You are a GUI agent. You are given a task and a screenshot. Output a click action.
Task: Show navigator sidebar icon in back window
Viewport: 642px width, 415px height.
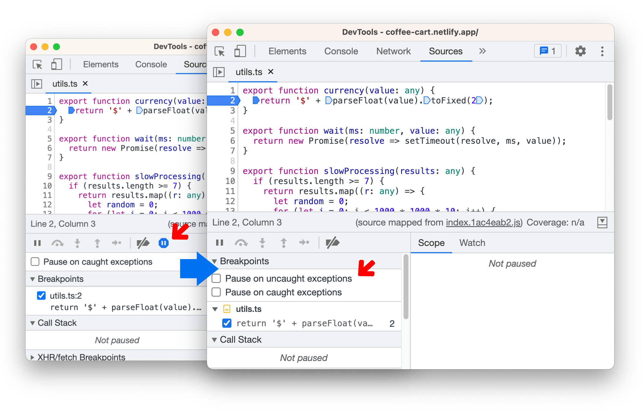click(37, 84)
